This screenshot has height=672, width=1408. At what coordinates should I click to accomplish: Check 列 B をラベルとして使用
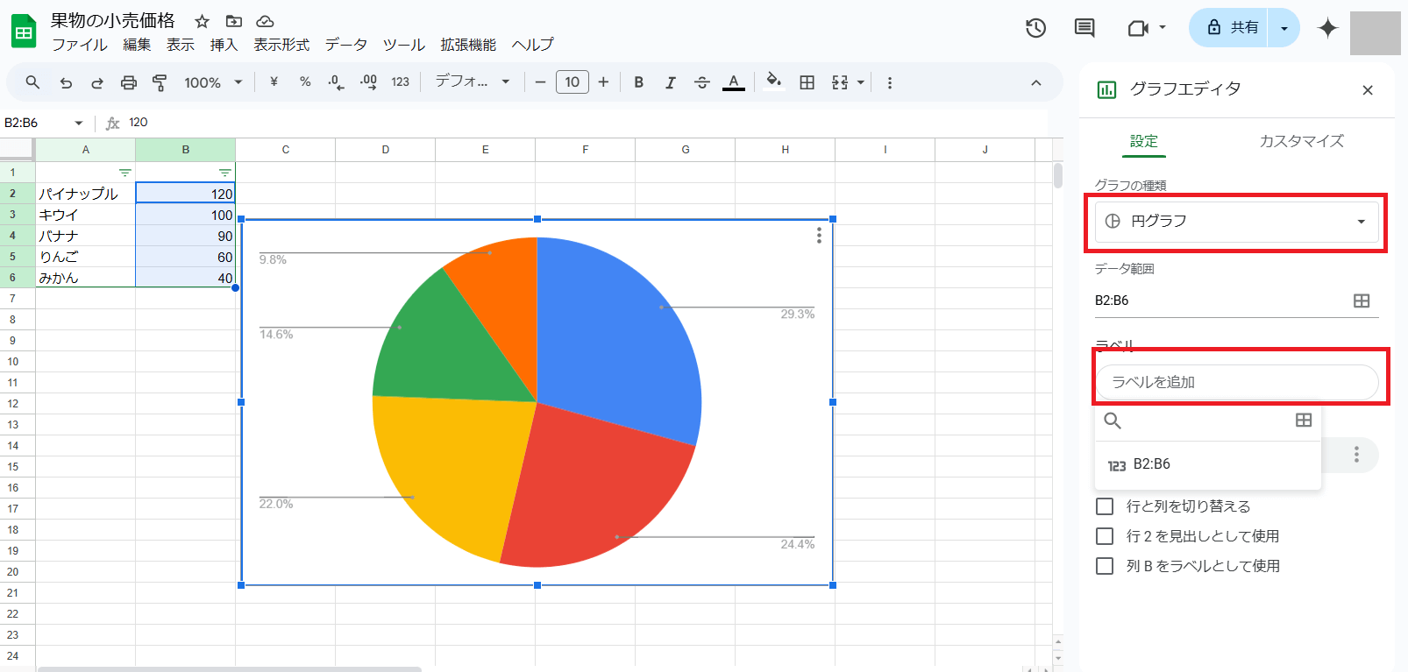point(1105,566)
